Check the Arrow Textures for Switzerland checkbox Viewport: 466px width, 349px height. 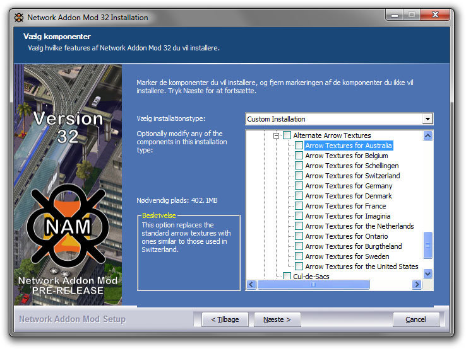point(299,176)
